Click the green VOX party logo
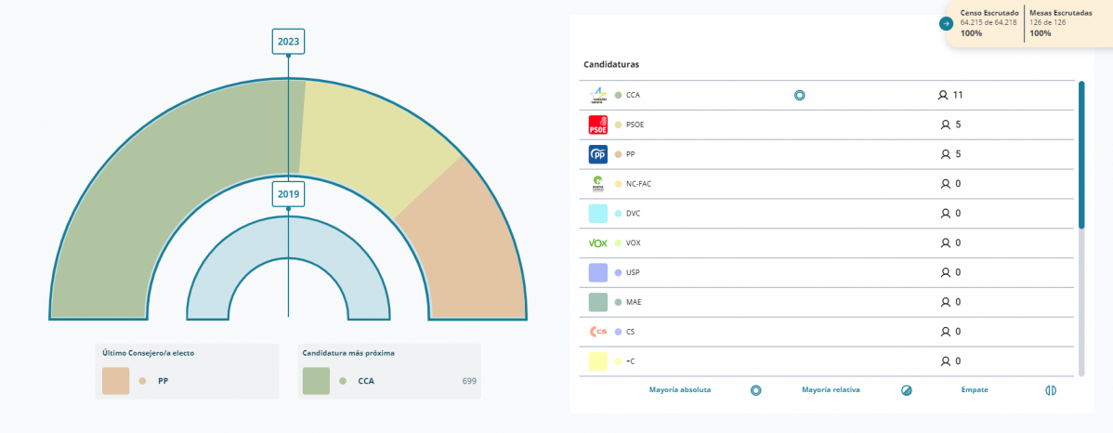 597,243
